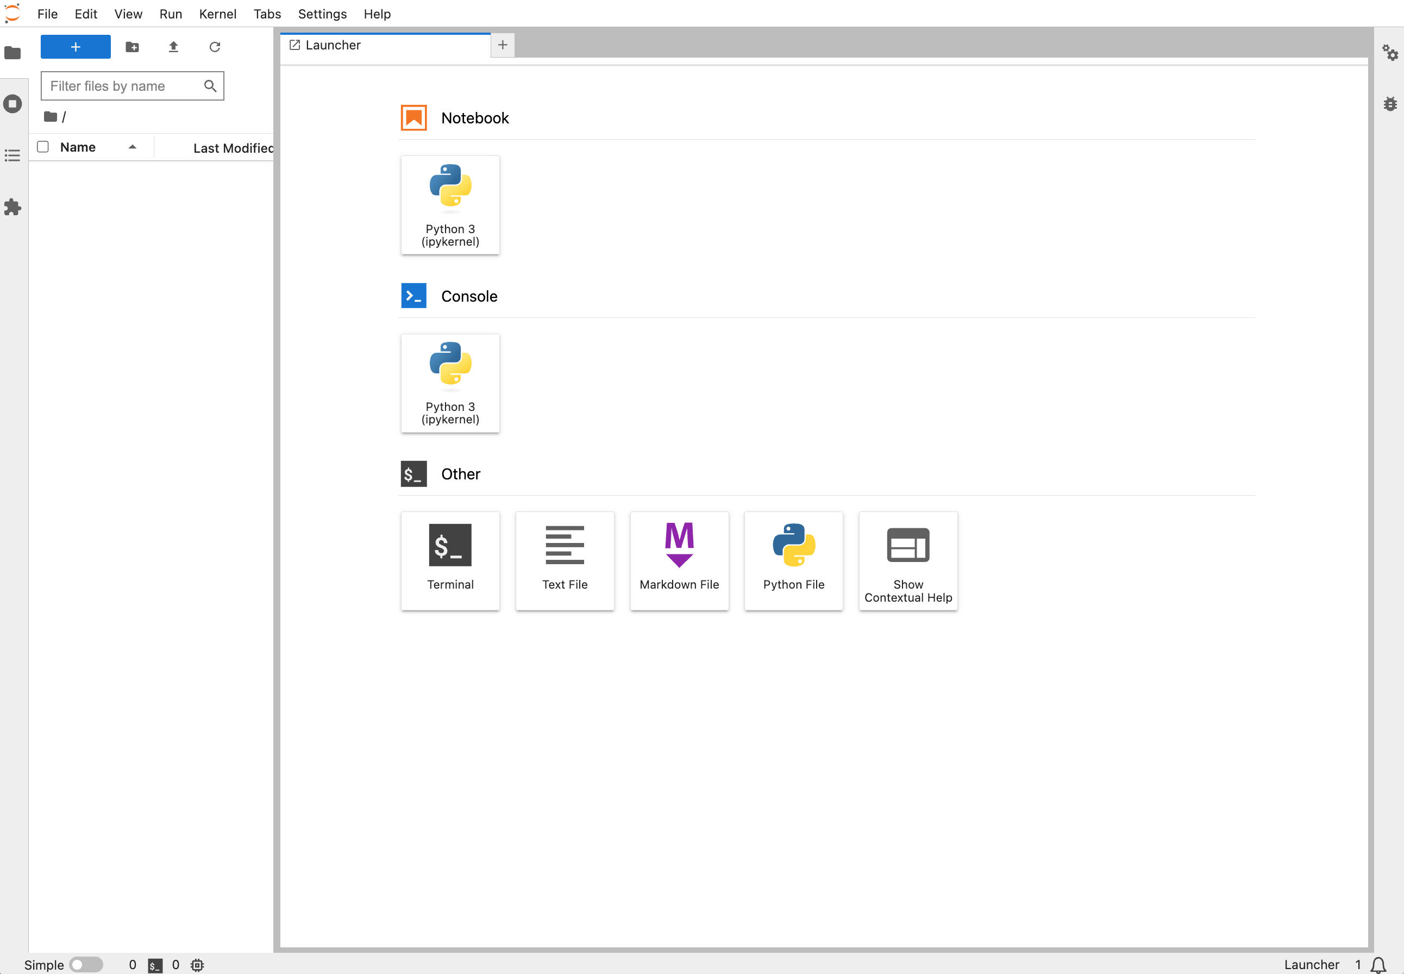
Task: Click the kernel chip icon in status bar
Action: [197, 965]
